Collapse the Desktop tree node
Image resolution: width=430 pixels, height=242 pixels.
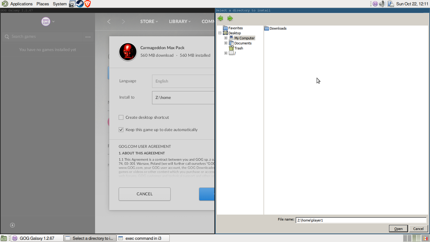(x=220, y=33)
